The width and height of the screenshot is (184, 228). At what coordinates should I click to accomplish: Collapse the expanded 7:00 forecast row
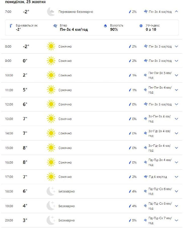pyautogui.click(x=176, y=12)
